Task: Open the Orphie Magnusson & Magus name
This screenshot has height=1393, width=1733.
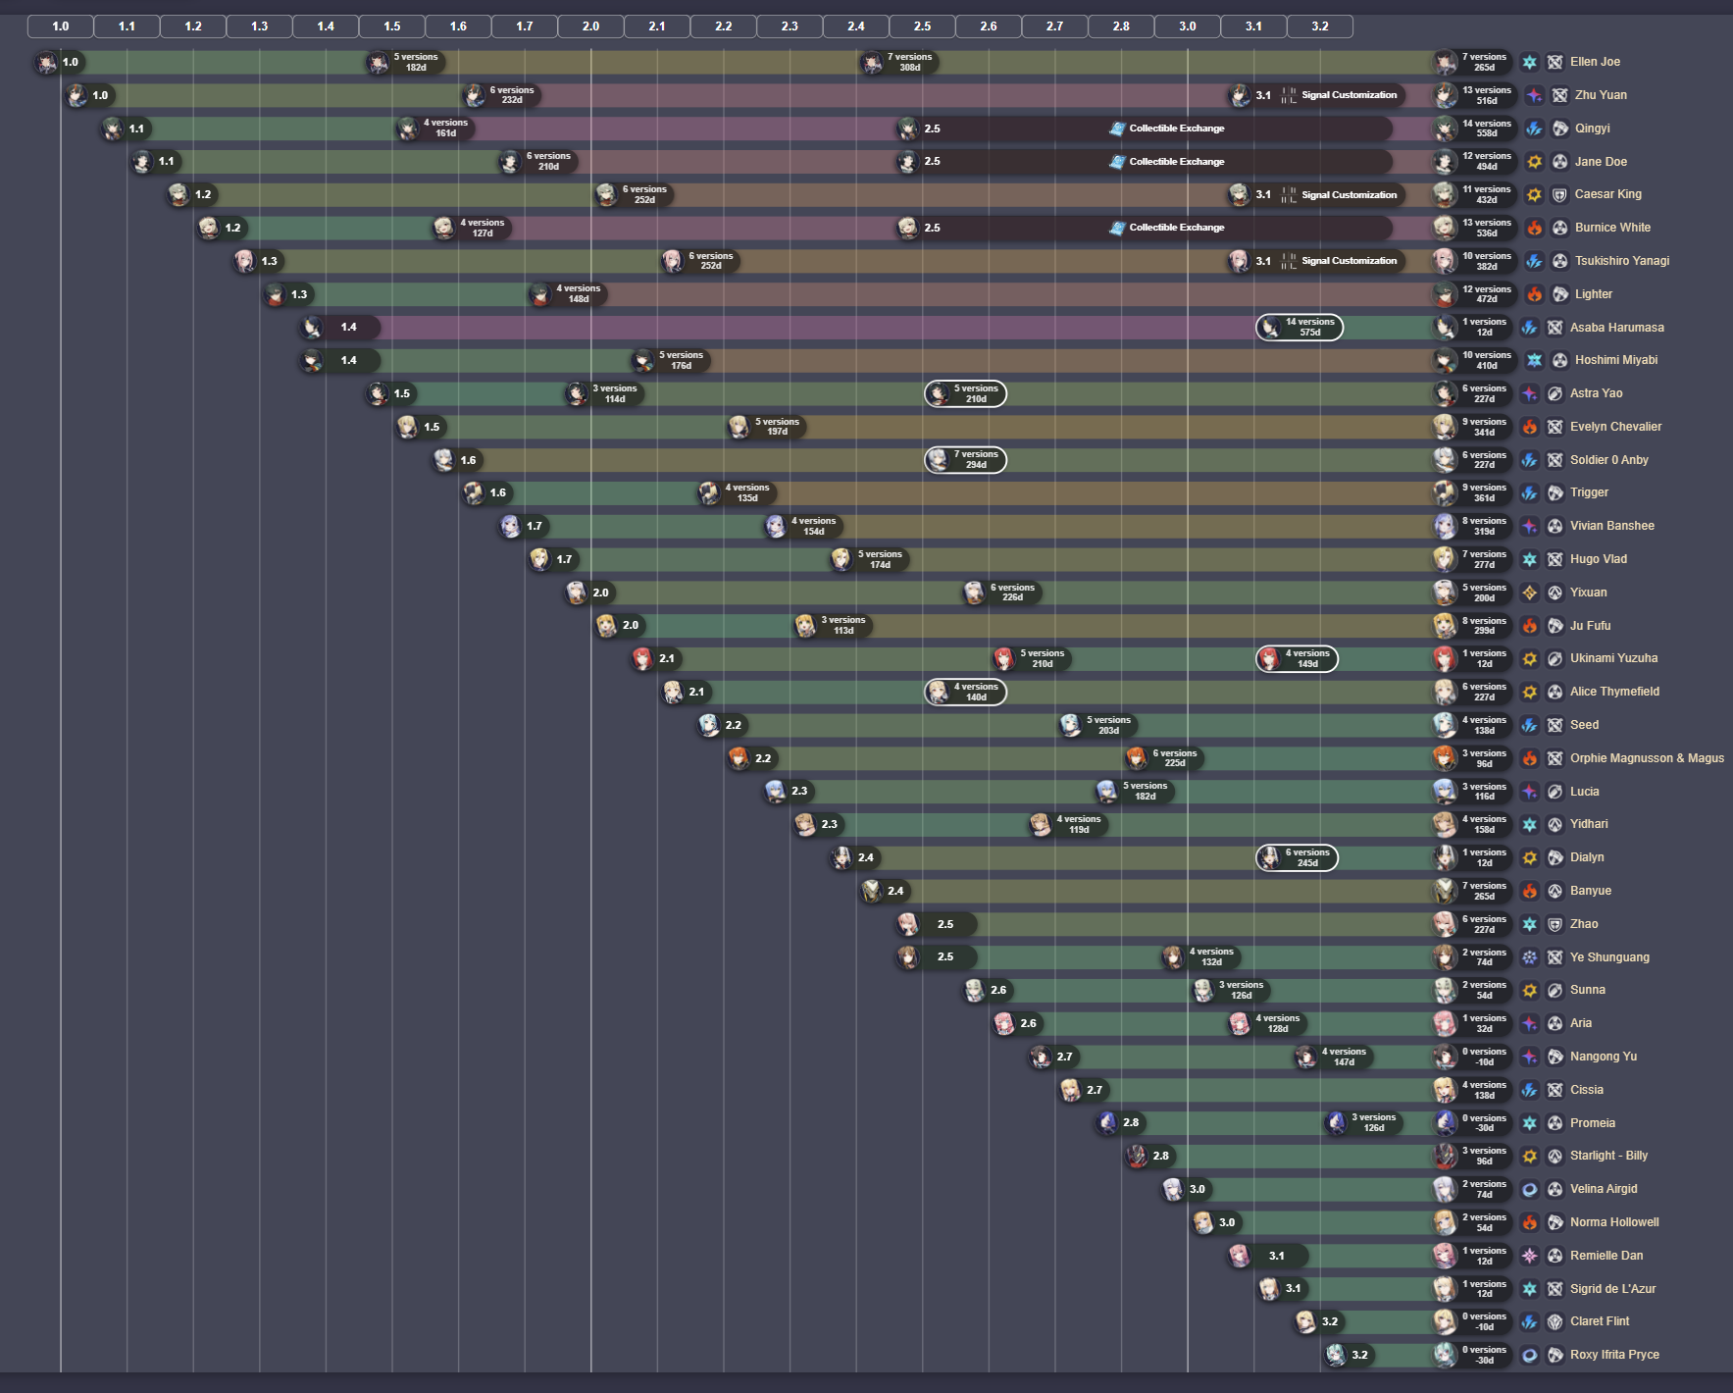Action: tap(1647, 758)
